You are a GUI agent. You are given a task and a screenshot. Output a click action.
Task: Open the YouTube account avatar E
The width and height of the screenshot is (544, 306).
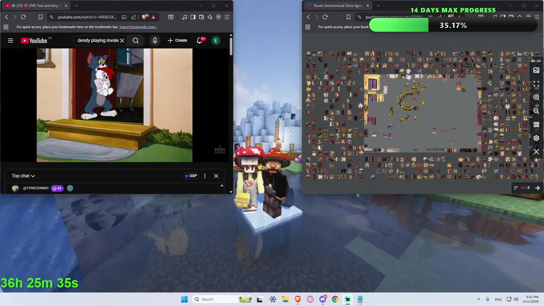coord(216,40)
